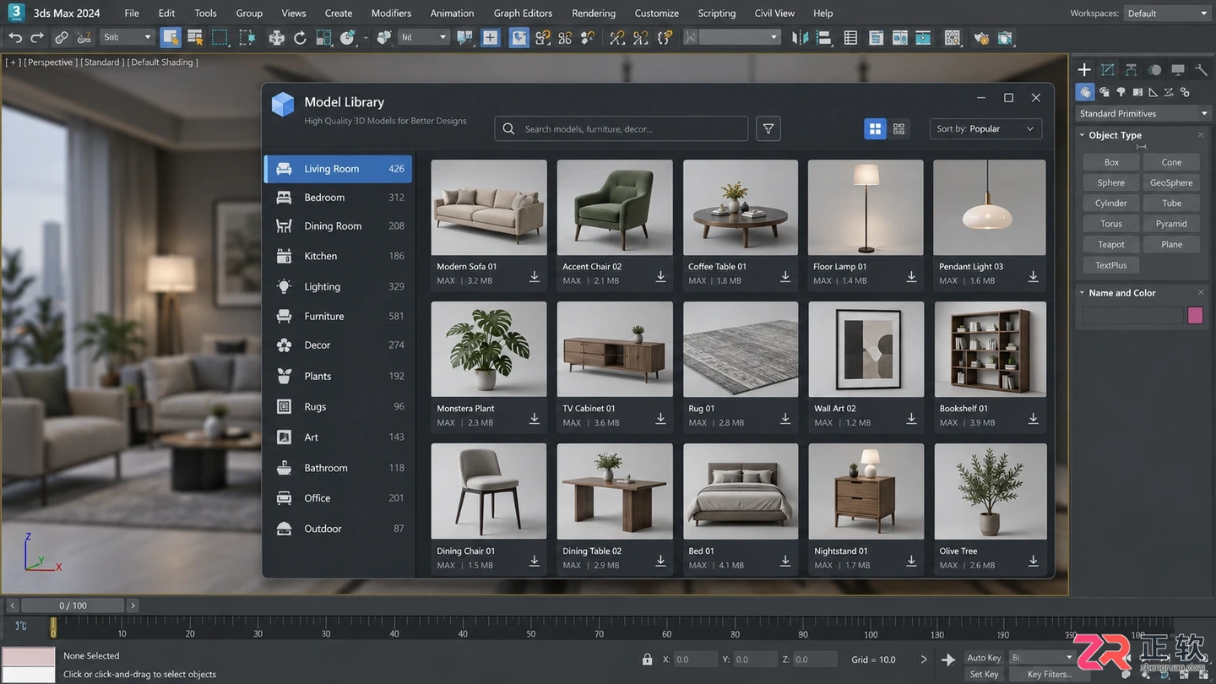This screenshot has width=1216, height=684.
Task: Download the Olive Tree model
Action: pos(1034,561)
